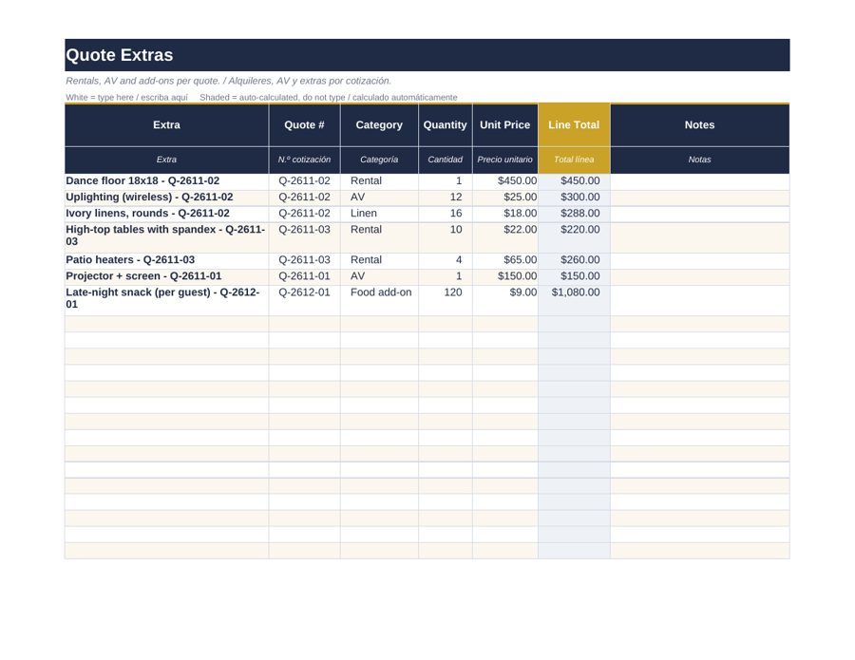The height and width of the screenshot is (660, 855).
Task: Select quantity 12 cell
Action: click(x=445, y=198)
